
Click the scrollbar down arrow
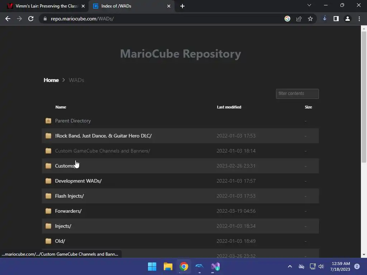364,255
